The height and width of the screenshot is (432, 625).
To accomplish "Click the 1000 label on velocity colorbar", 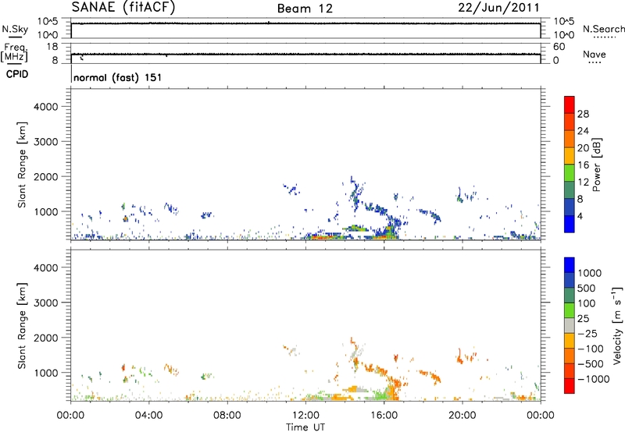I will (589, 273).
